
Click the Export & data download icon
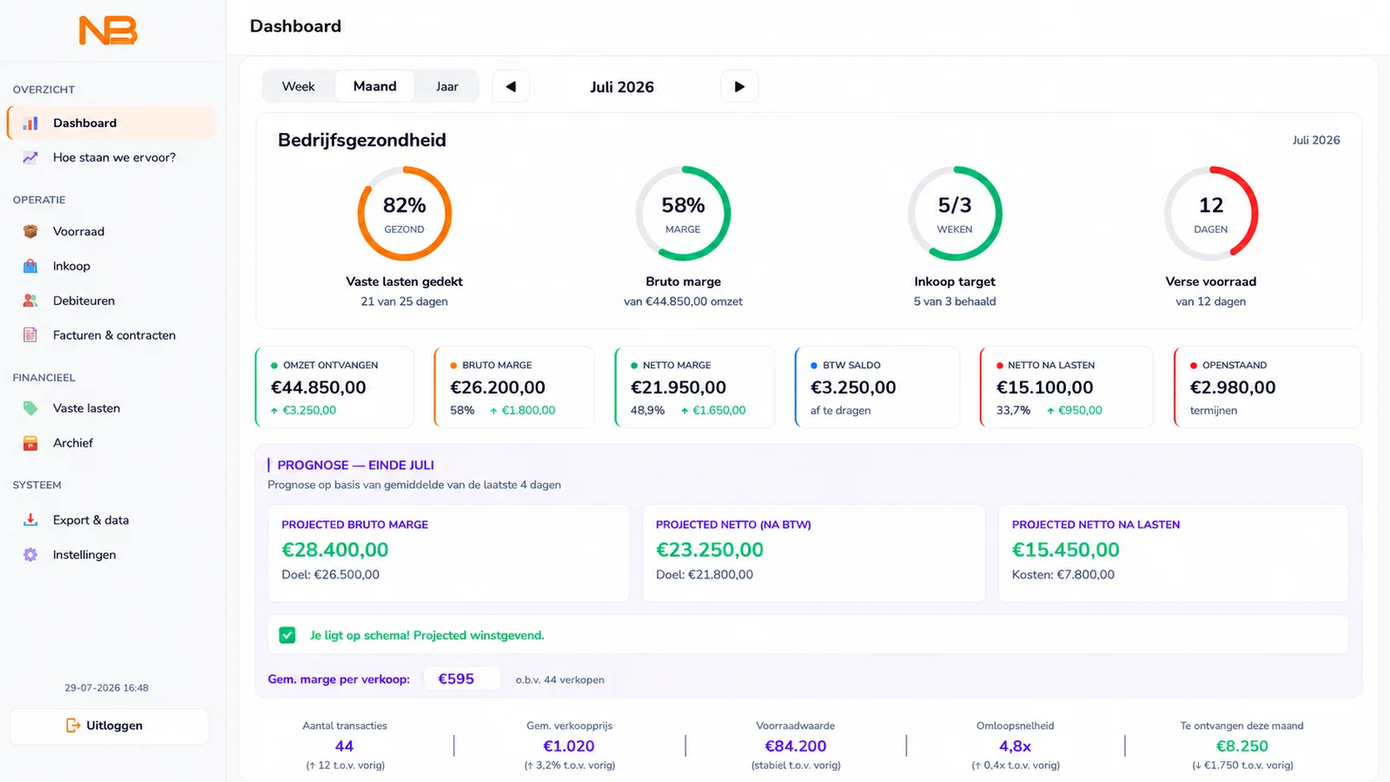pyautogui.click(x=30, y=520)
